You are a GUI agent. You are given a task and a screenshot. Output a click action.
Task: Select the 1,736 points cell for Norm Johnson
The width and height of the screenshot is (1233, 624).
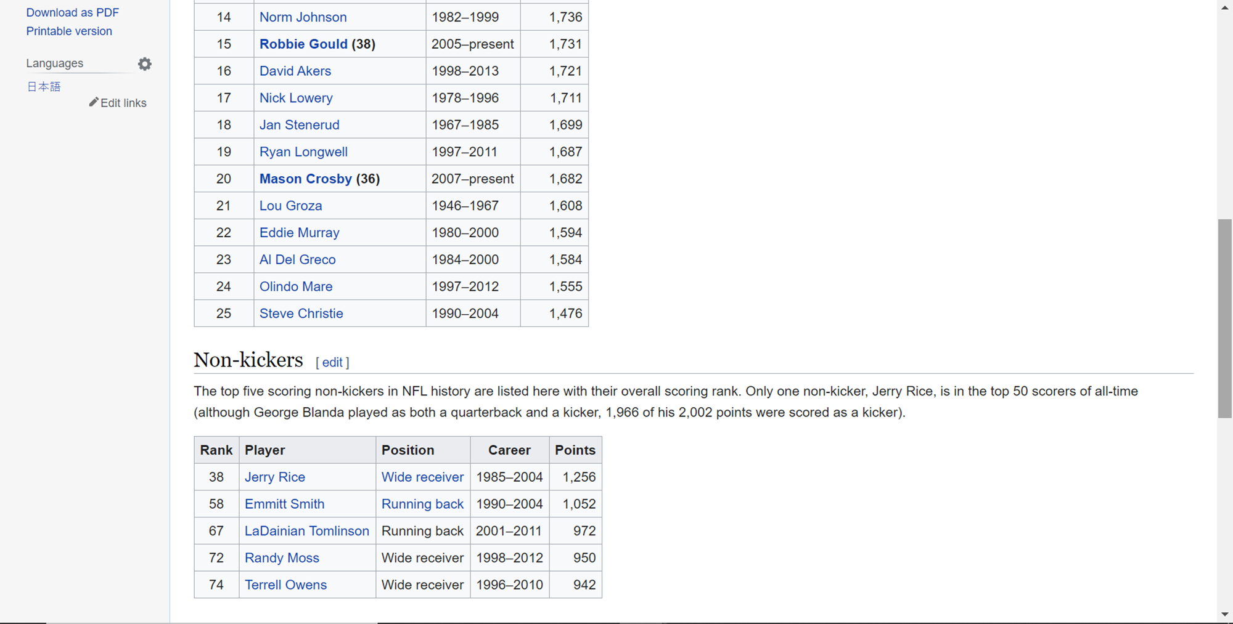click(x=554, y=17)
